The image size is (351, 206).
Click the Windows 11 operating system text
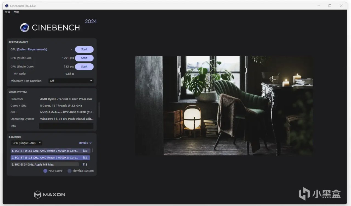tap(67, 119)
